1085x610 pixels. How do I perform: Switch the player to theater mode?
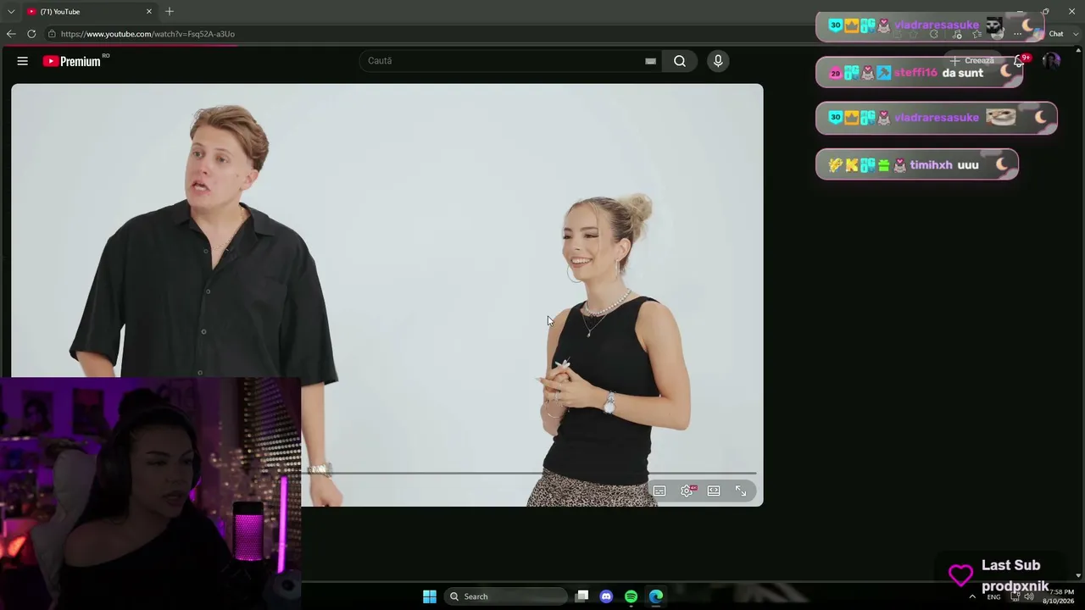[x=714, y=491]
